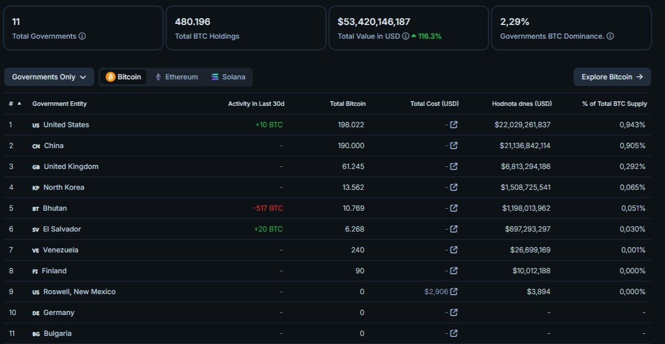The width and height of the screenshot is (665, 344).
Task: Open the China entity link
Action: (x=53, y=146)
